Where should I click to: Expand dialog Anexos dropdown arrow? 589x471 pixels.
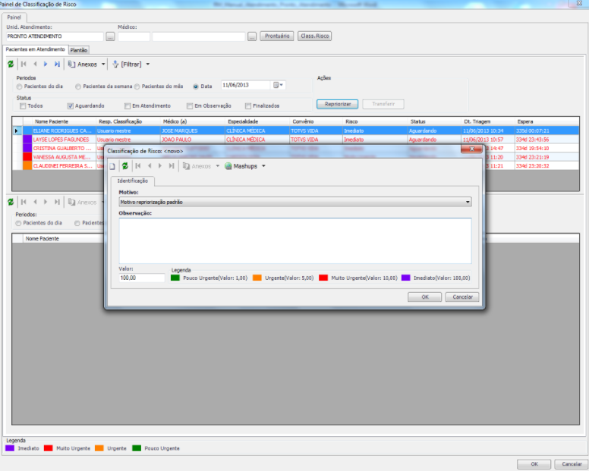point(218,166)
